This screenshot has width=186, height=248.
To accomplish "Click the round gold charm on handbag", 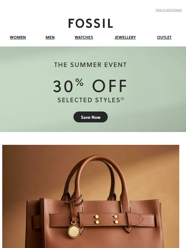I will click(74, 231).
